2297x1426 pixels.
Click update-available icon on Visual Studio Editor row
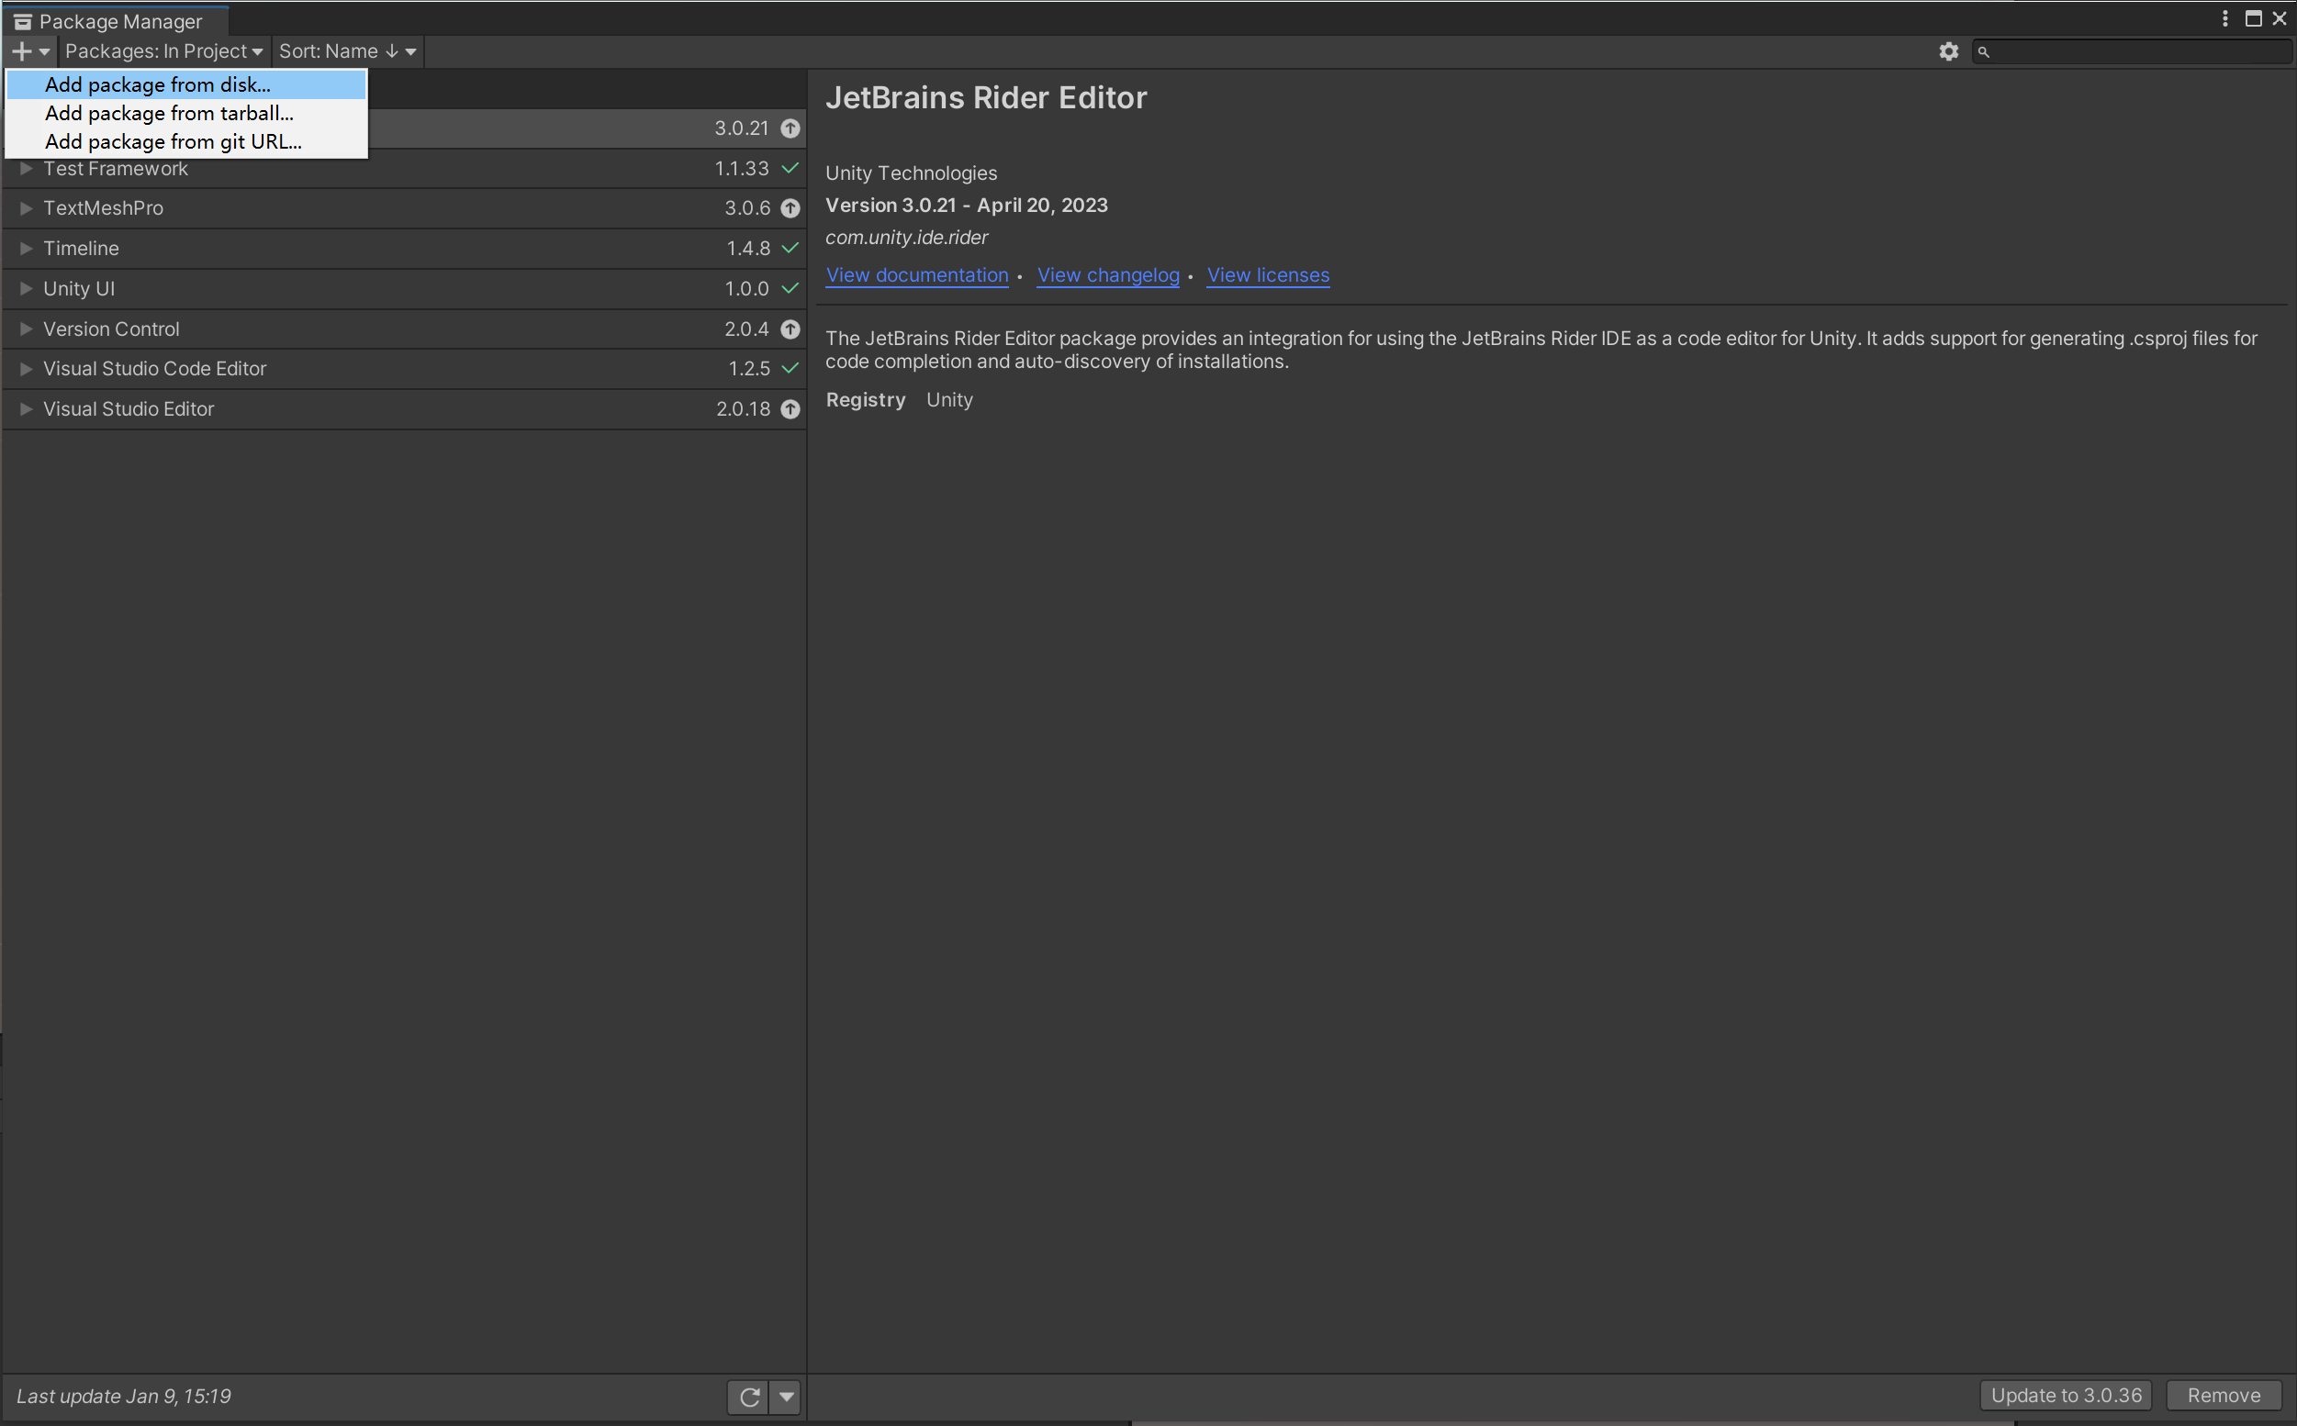click(x=790, y=409)
